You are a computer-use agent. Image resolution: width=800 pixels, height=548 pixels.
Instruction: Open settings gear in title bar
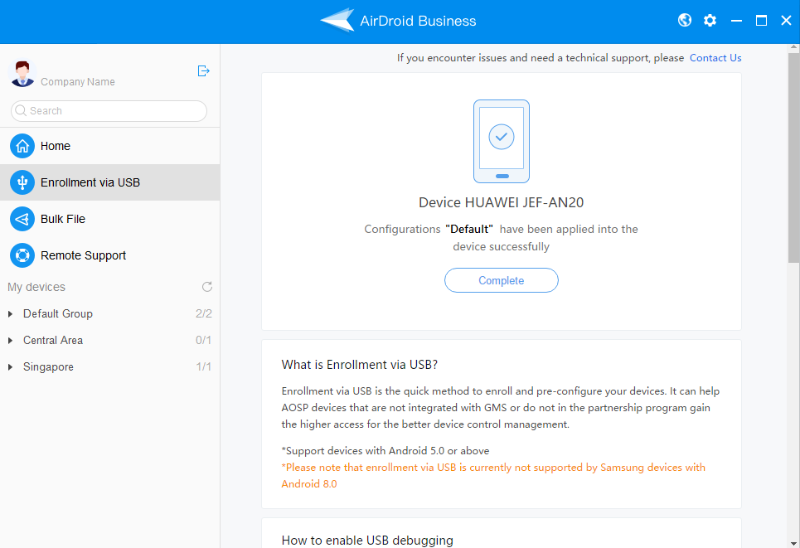pos(710,21)
